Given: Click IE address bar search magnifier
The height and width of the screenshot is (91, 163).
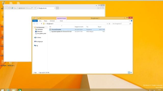Looking at the screenshot, I should (x=32, y=8).
